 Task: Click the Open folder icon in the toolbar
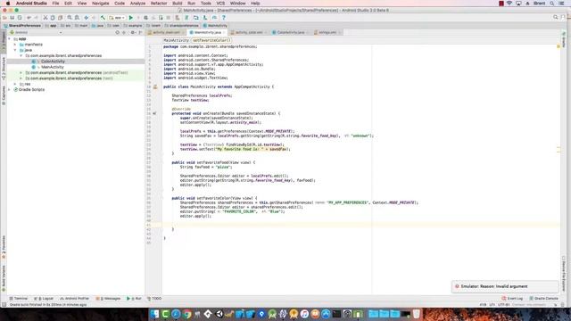[4, 18]
